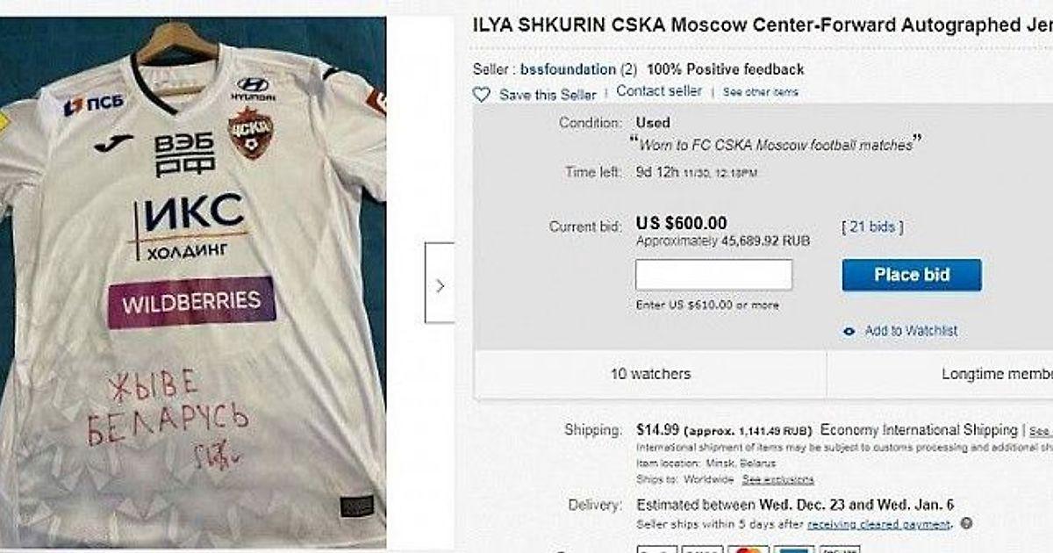View the 21 bids history
This screenshot has height=553, width=1053.
click(872, 226)
